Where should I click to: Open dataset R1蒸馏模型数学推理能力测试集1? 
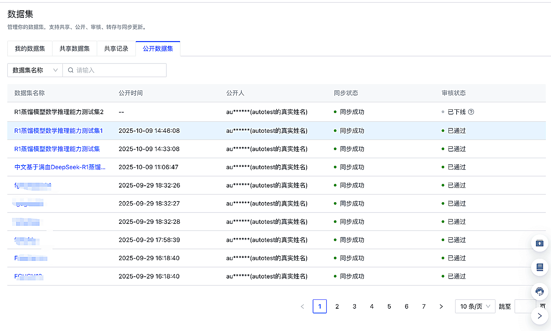[58, 131]
